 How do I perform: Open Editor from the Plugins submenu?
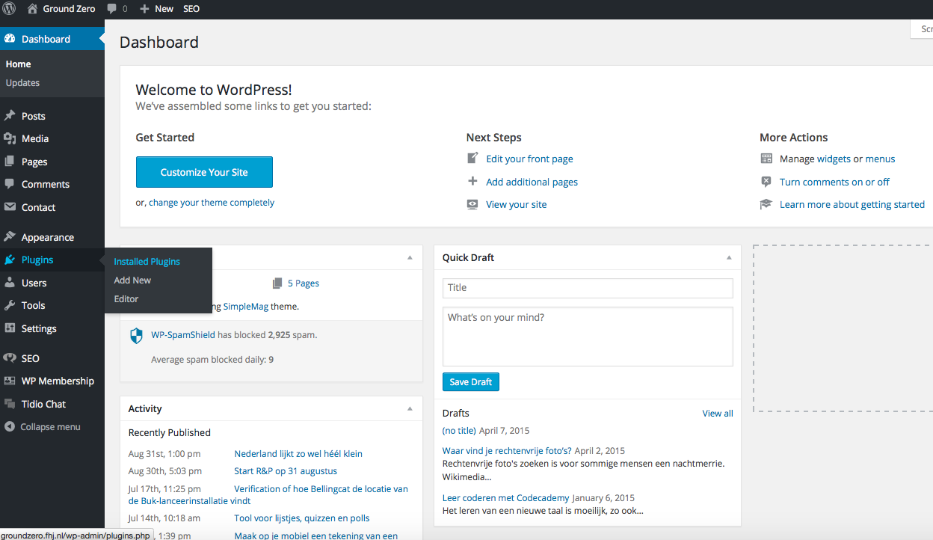point(126,299)
